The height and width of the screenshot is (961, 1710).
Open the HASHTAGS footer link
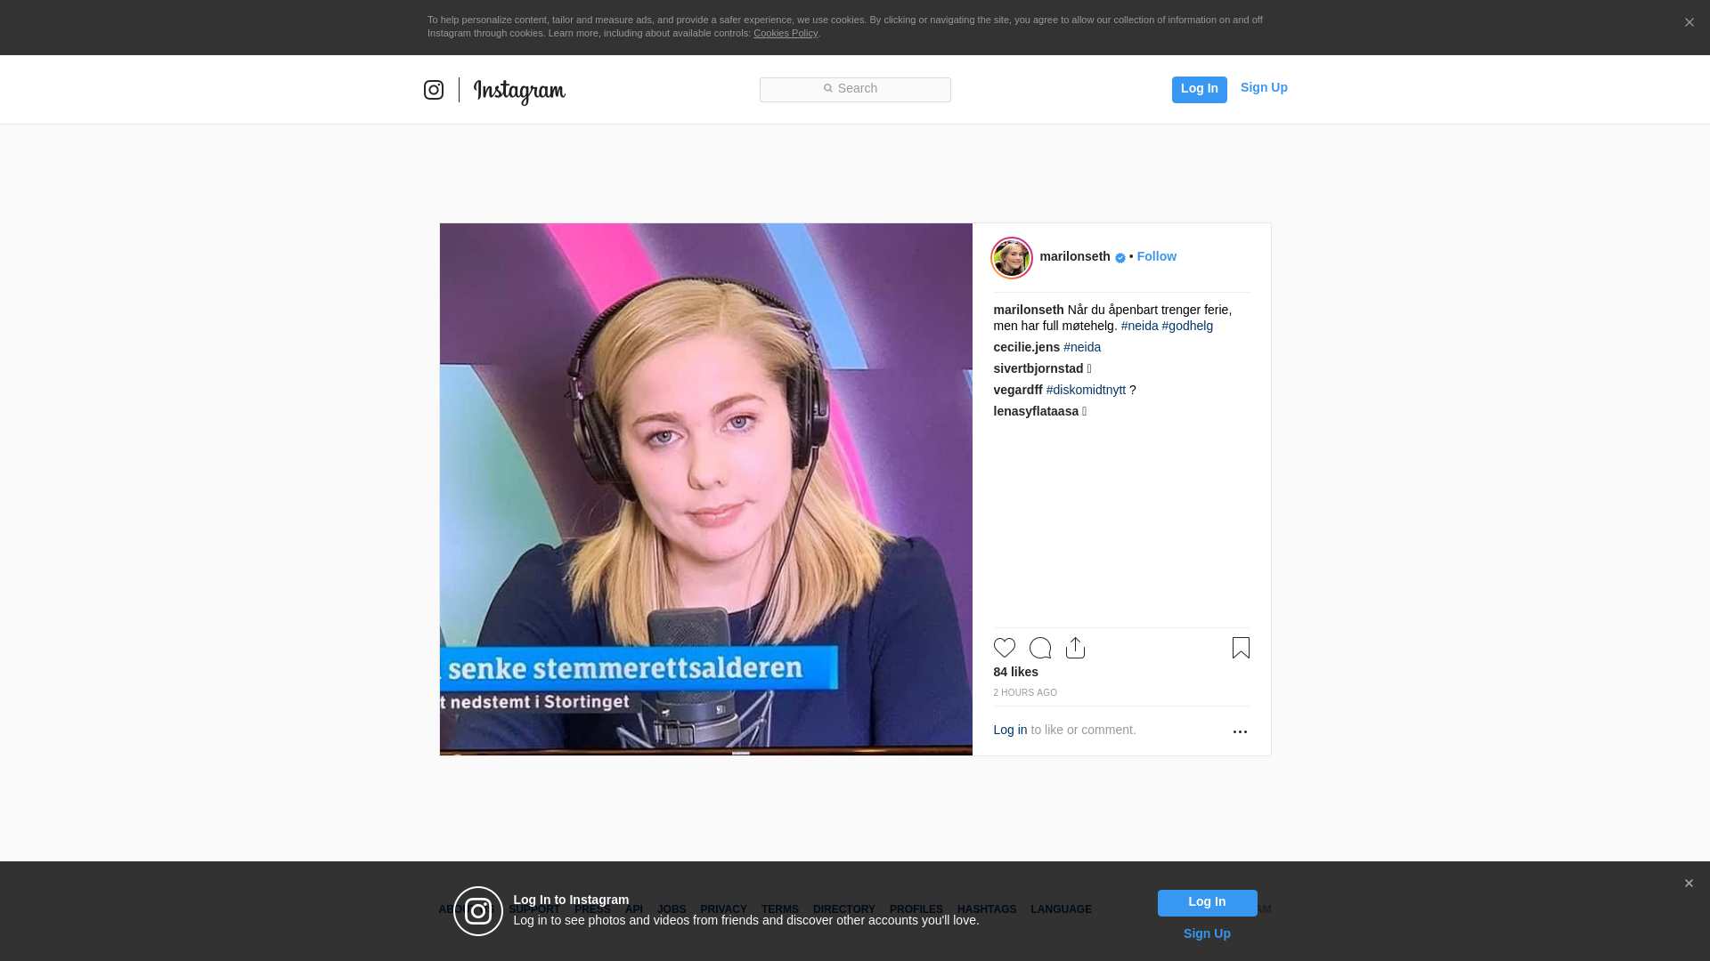click(987, 909)
